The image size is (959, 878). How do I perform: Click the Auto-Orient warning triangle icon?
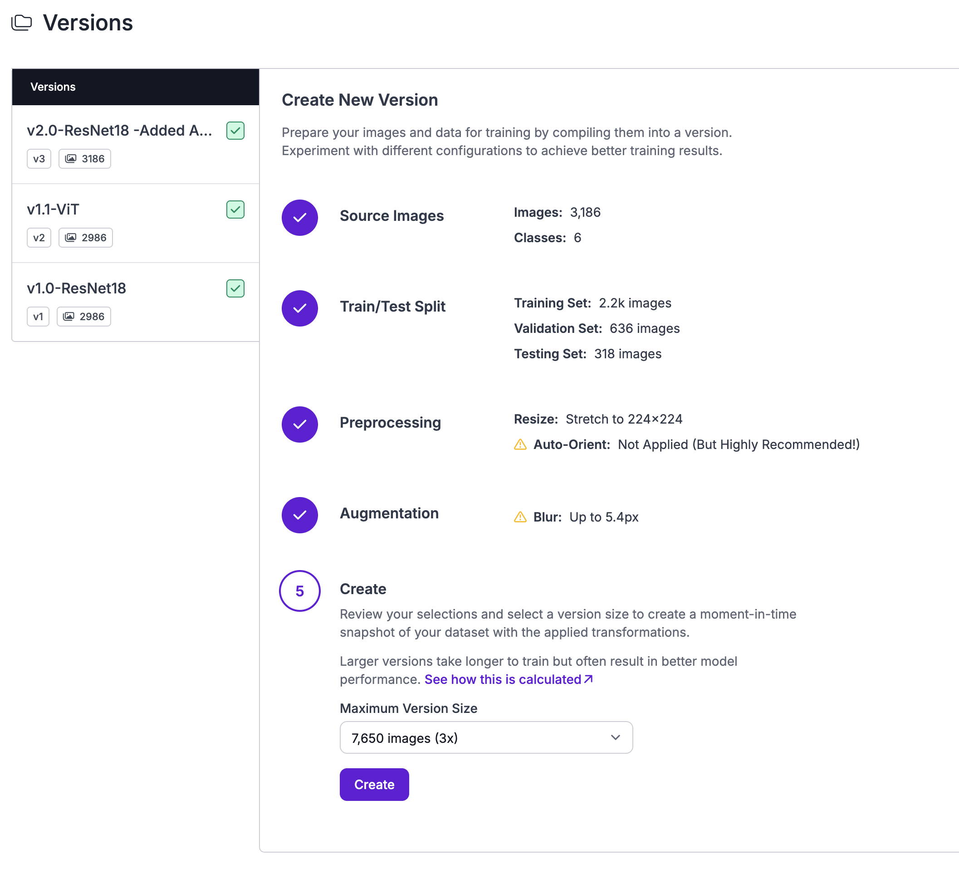click(520, 444)
